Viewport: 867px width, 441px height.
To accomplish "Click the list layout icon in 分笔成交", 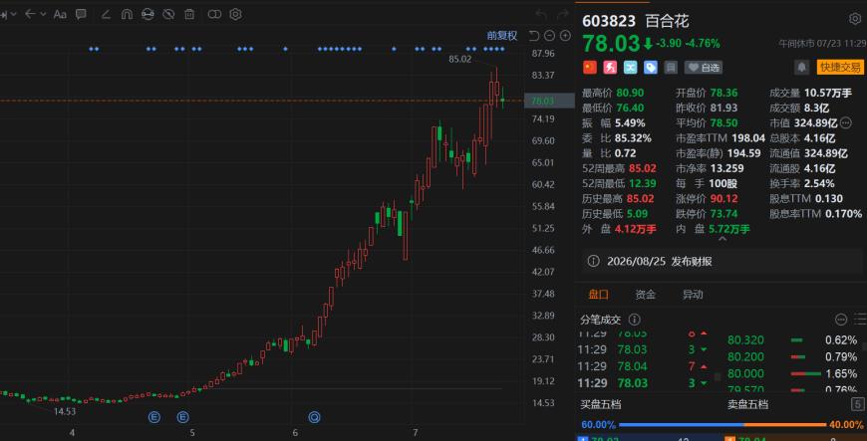I will pos(860,320).
